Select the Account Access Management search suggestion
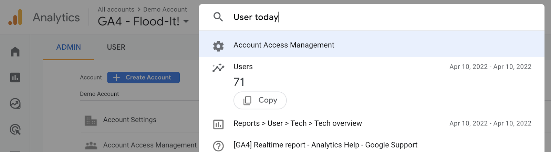This screenshot has width=551, height=152. click(x=284, y=45)
